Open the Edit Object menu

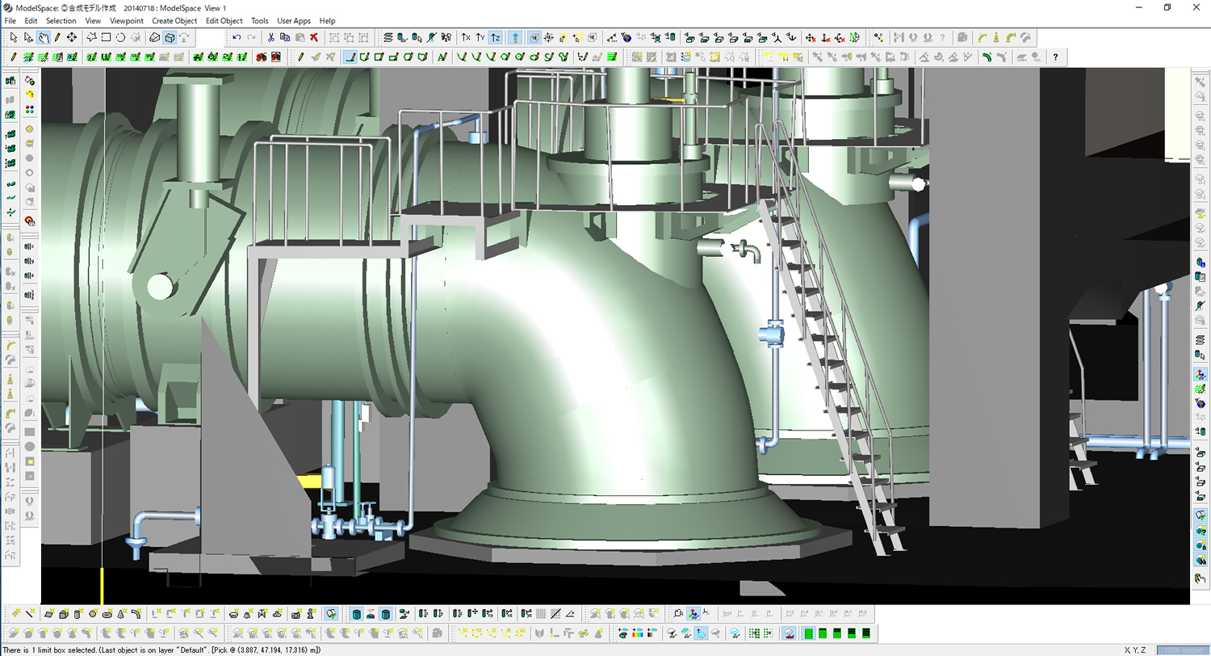[x=224, y=20]
